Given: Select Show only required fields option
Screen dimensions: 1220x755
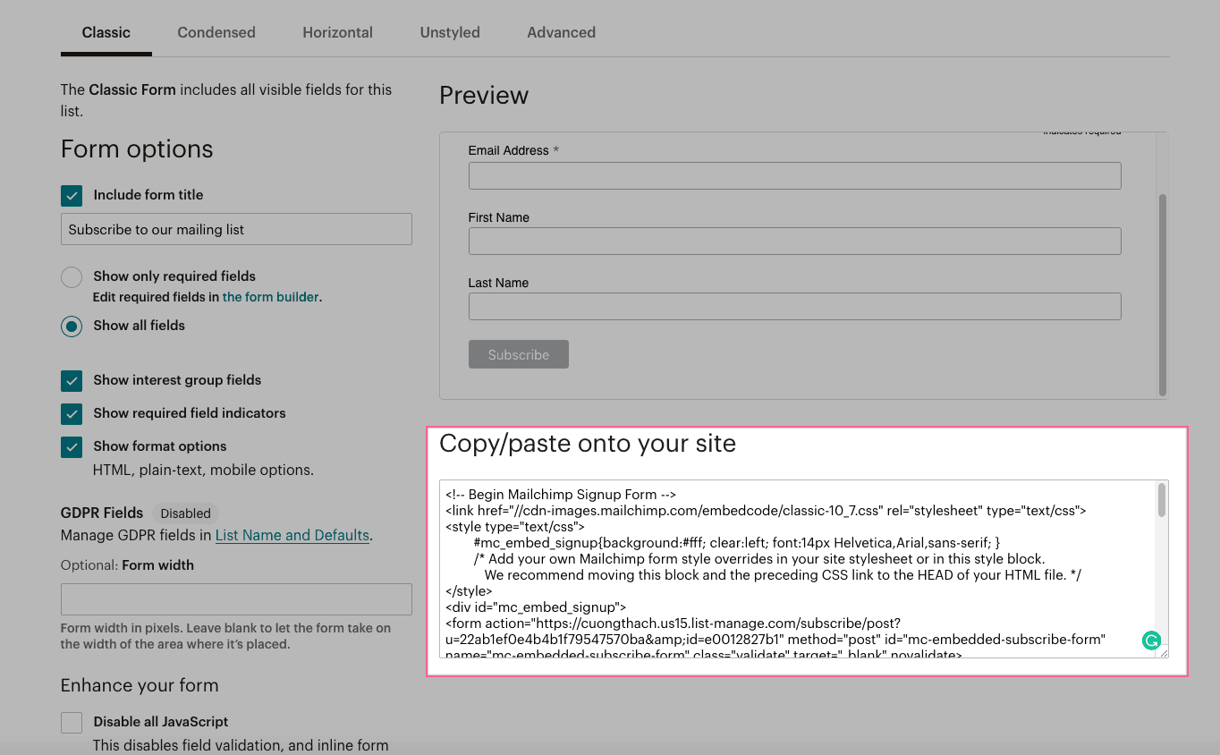Looking at the screenshot, I should (x=72, y=276).
